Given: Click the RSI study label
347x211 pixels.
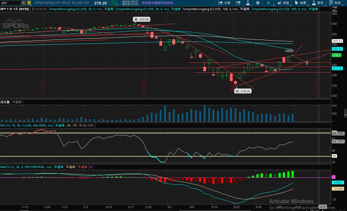Looking at the screenshot, I should click(27, 125).
